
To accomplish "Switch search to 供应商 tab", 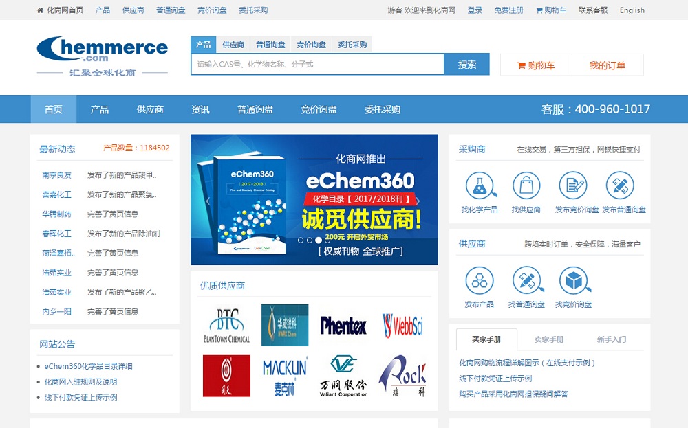I will pyautogui.click(x=233, y=45).
